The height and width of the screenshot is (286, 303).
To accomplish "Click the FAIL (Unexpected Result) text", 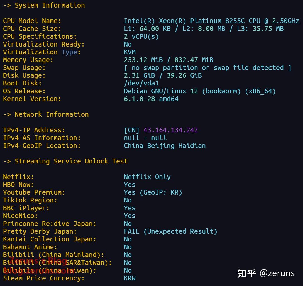I will click(170, 231).
